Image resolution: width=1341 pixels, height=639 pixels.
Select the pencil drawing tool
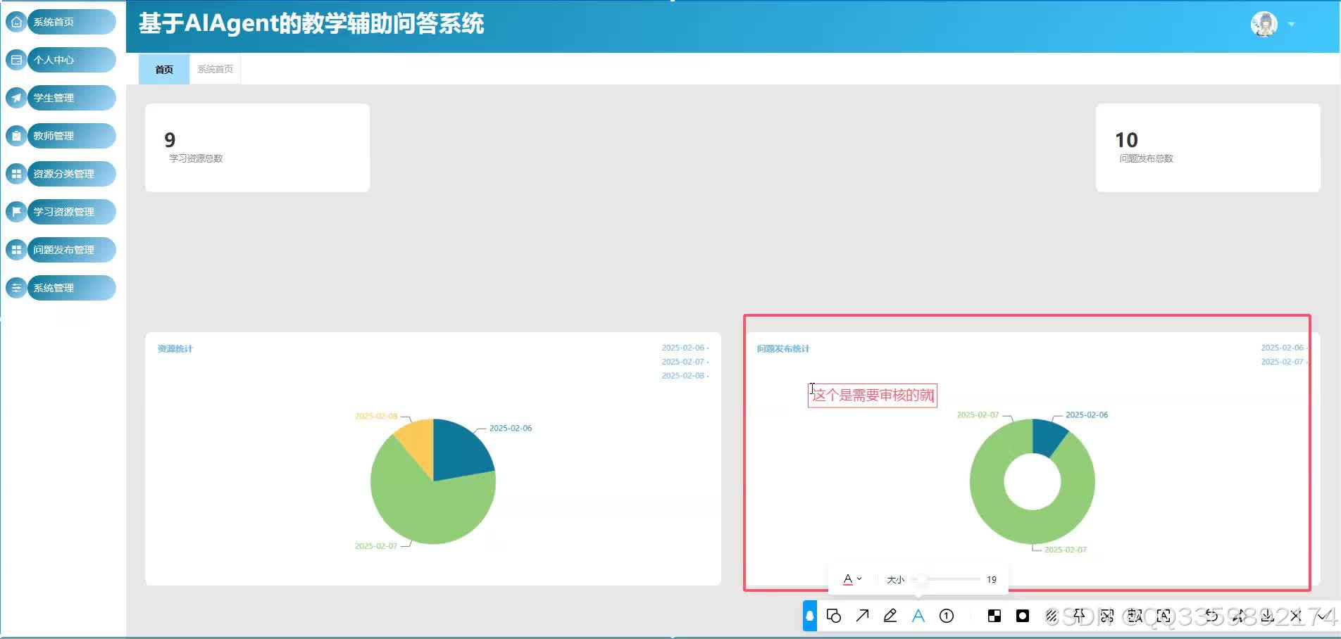(890, 616)
